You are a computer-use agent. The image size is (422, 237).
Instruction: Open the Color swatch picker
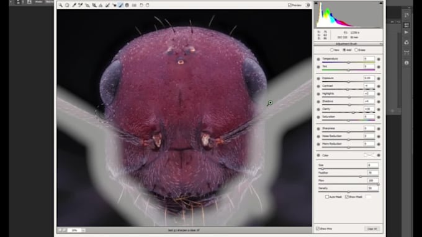click(x=369, y=155)
